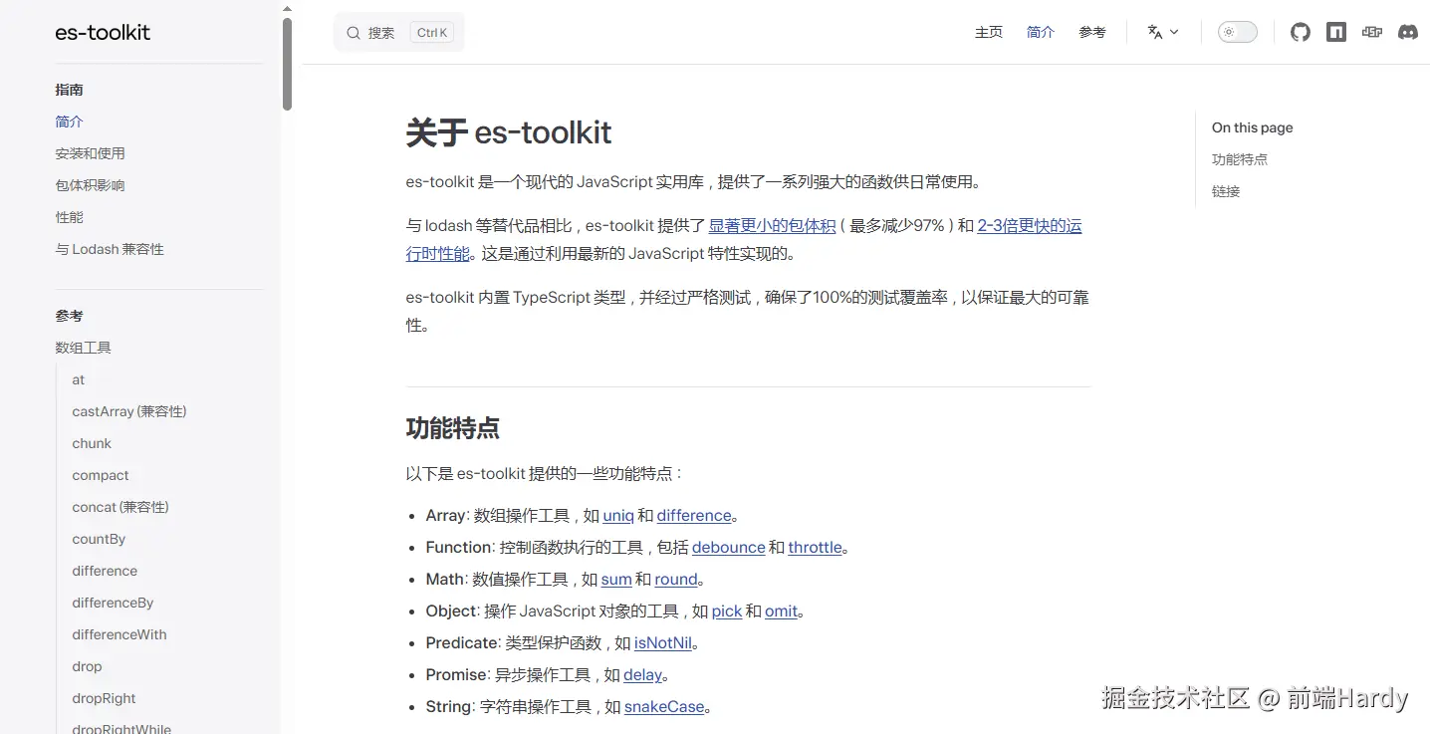Open 包体积影响 in the sidebar
Screen dimensions: 1430x734
pyautogui.click(x=90, y=185)
